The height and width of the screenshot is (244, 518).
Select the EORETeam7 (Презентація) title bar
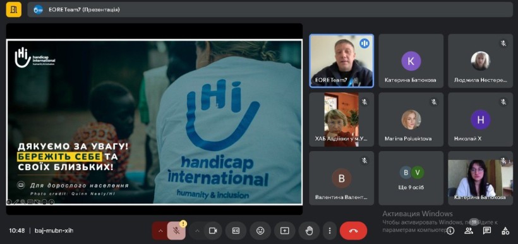click(x=270, y=9)
